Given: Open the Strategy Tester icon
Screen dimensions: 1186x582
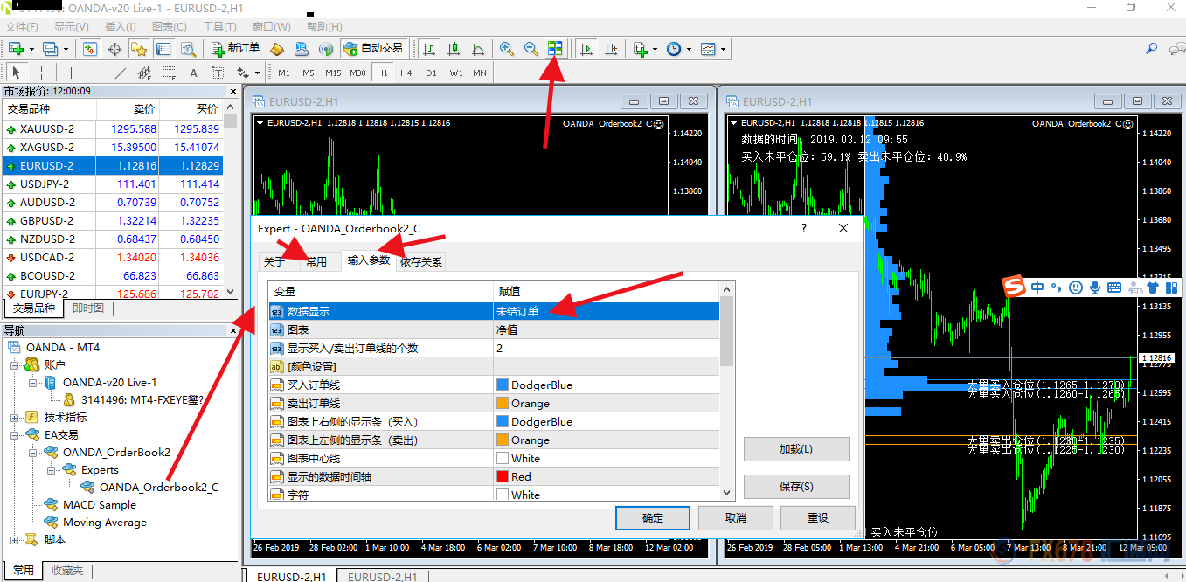Looking at the screenshot, I should [187, 49].
